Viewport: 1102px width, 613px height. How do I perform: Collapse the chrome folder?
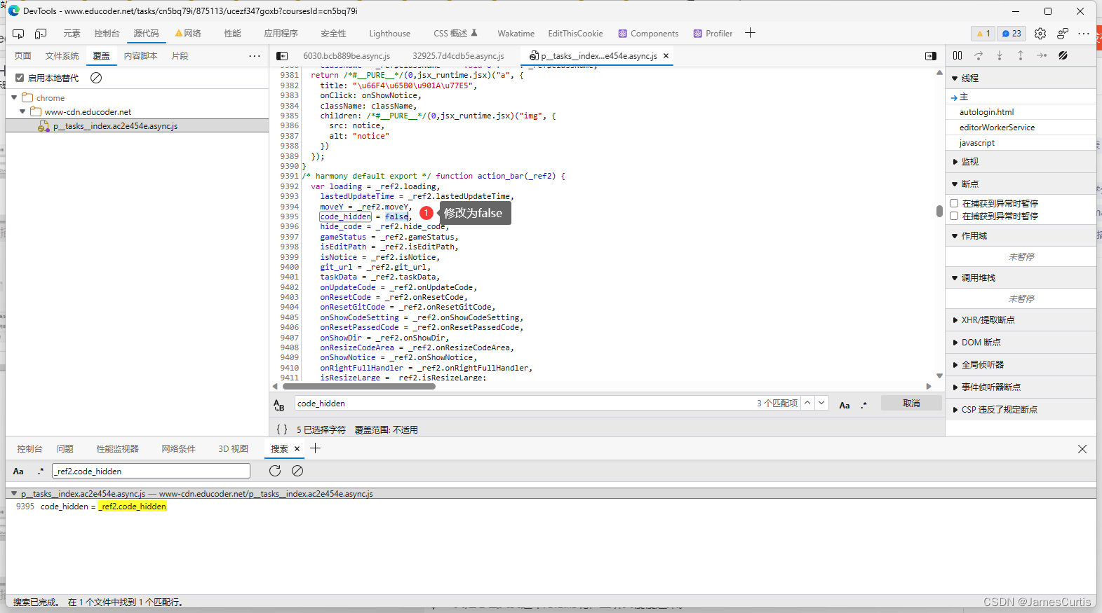pyautogui.click(x=14, y=97)
